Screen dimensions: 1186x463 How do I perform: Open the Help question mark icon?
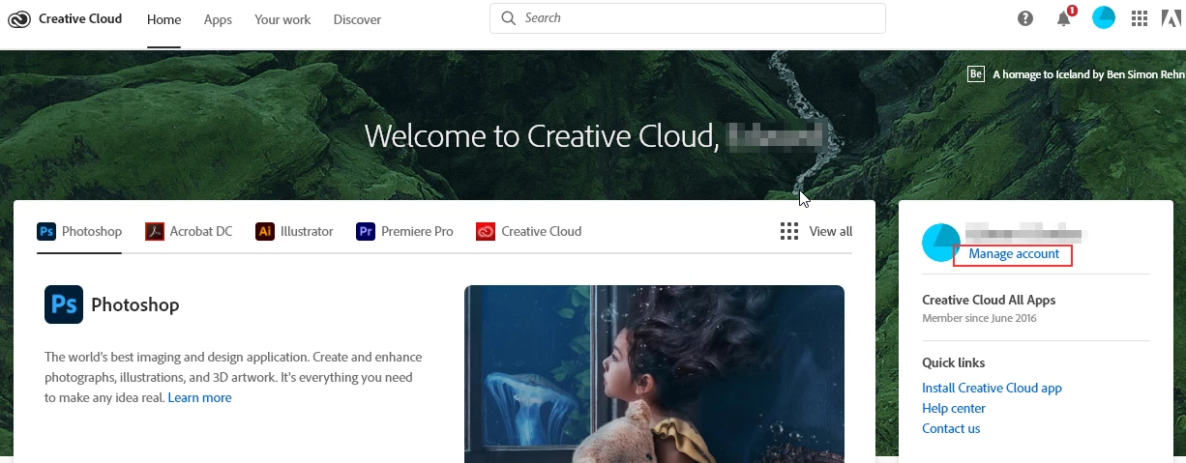click(1025, 18)
